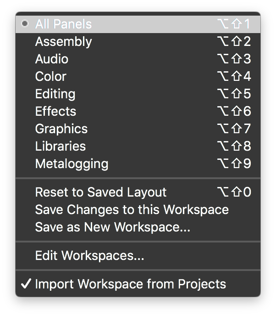Open Edit Workspaces... dialog
276x316 pixels.
tap(89, 256)
